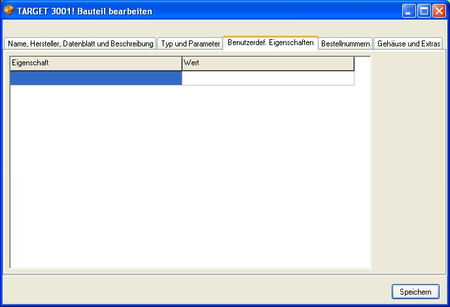Select the blue highlighted Eigenschaft cell
450x307 pixels.
[x=95, y=78]
